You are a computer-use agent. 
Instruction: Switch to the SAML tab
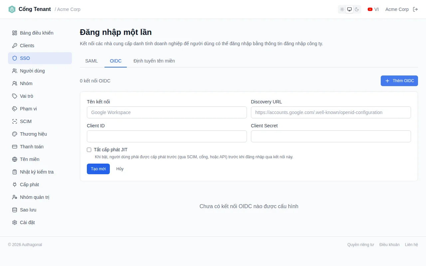92,61
